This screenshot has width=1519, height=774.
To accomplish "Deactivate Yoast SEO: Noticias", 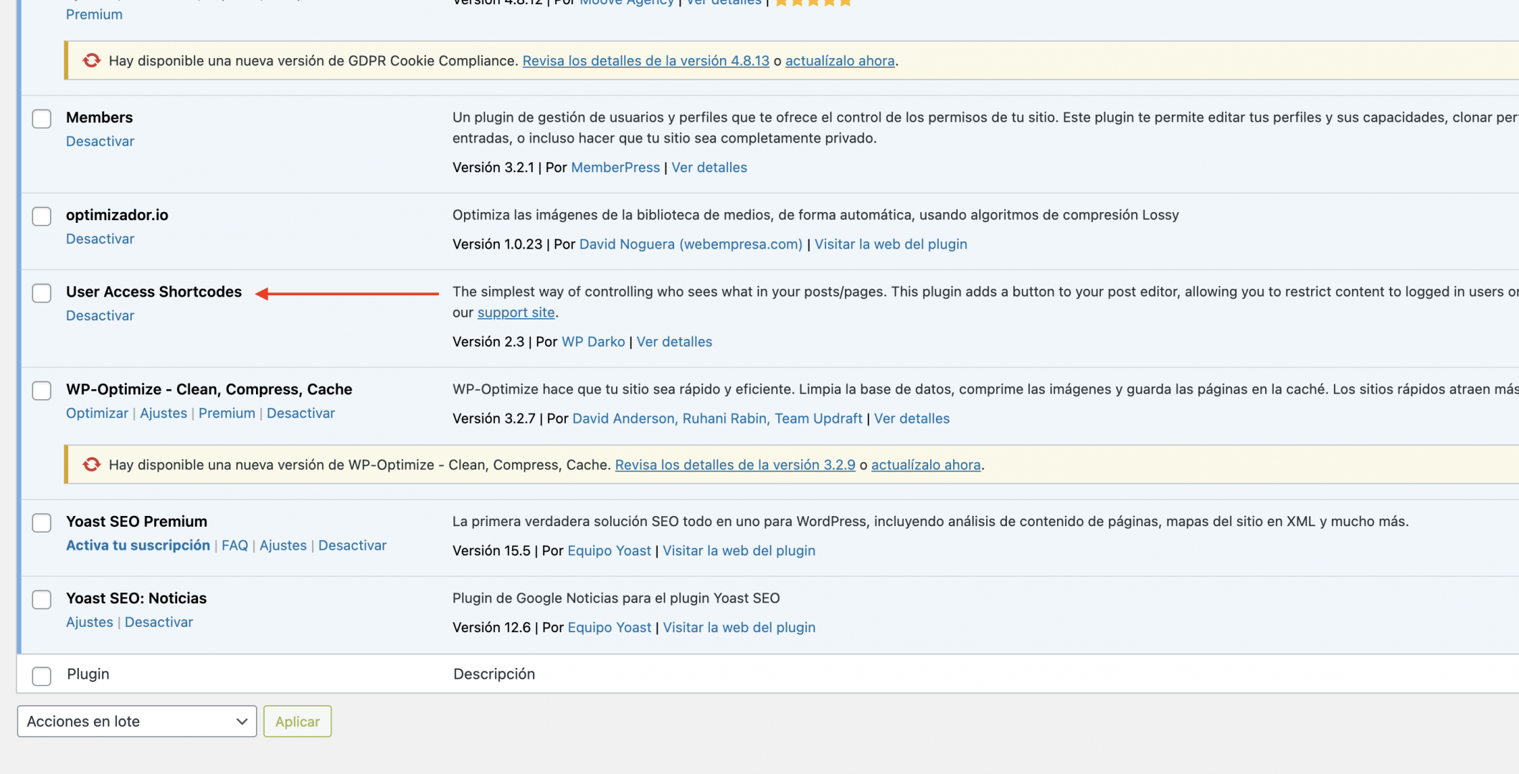I will 158,622.
